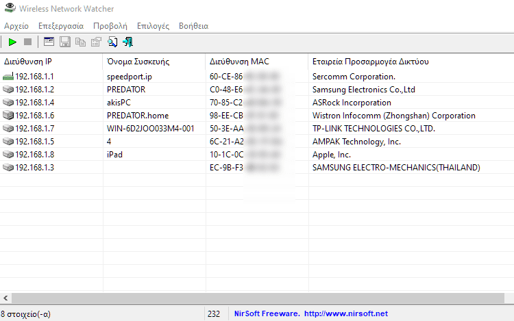Click the exit door icon in toolbar
The width and height of the screenshot is (514, 321).
128,42
